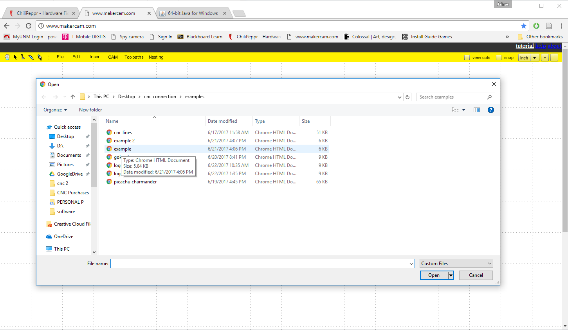568x330 pixels.
Task: Expand the view options arrow
Action: [464, 110]
